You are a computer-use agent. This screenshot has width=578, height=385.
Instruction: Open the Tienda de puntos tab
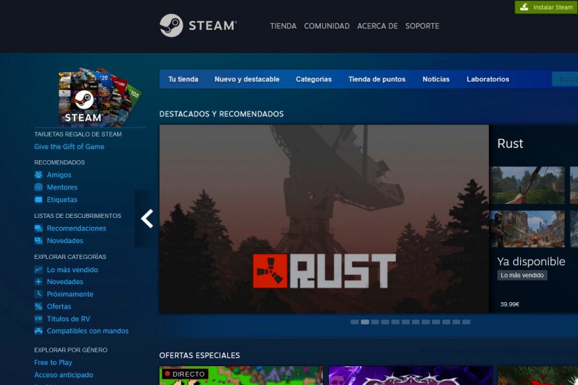point(377,79)
